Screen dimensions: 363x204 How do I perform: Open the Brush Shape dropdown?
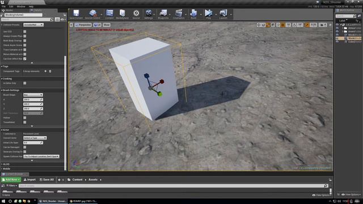[33, 95]
